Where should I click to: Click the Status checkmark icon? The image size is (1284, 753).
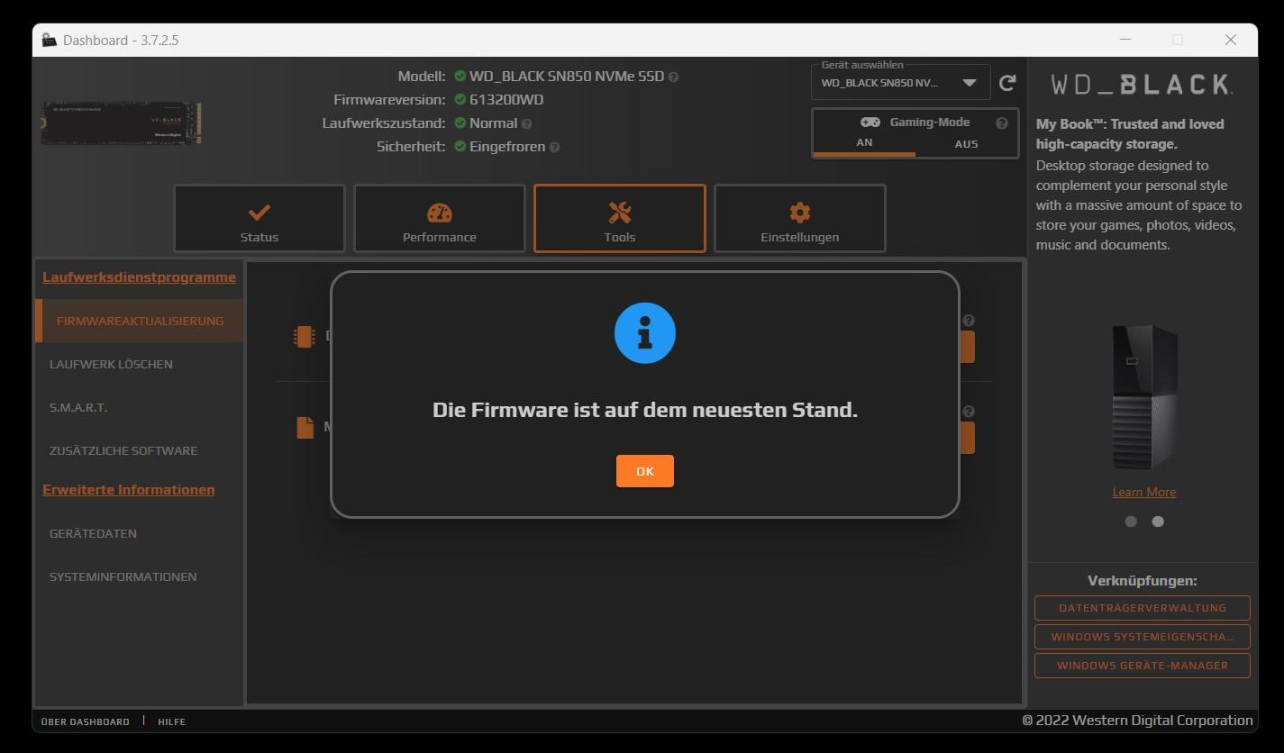[260, 212]
